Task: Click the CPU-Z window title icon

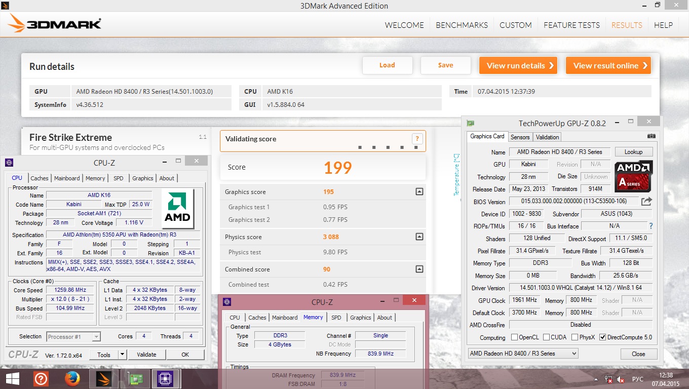Action: pos(9,163)
